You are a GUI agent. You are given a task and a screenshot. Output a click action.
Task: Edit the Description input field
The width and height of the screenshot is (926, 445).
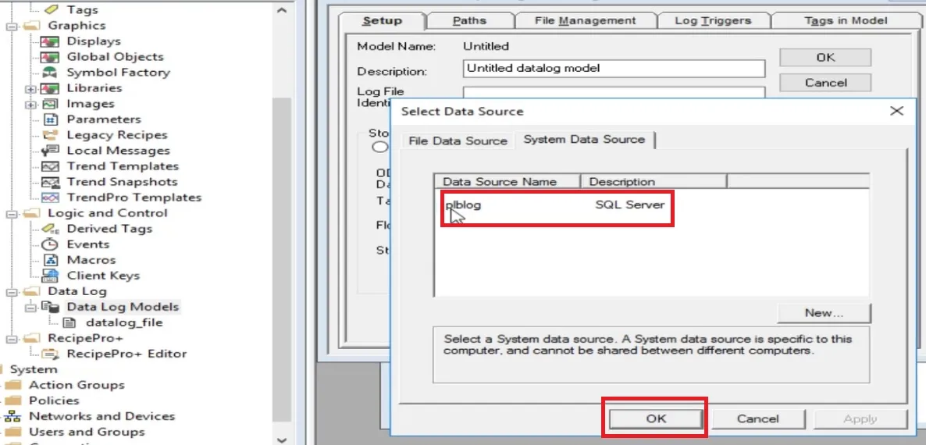pyautogui.click(x=614, y=69)
